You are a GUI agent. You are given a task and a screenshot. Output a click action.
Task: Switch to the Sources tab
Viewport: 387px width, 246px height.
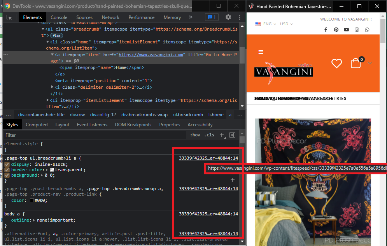(84, 17)
